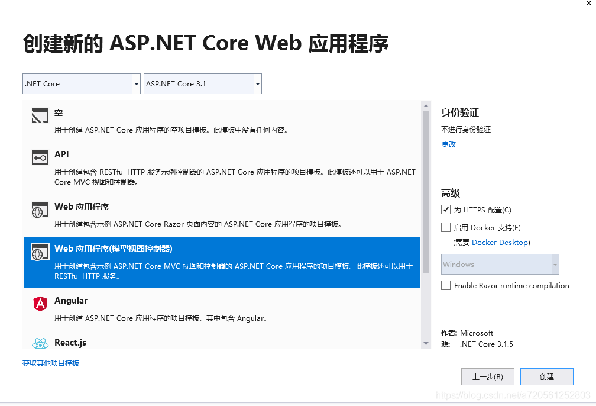Image resolution: width=596 pixels, height=406 pixels.
Task: Select Web 应用程序(模型视图控制器) template title
Action: pos(114,249)
